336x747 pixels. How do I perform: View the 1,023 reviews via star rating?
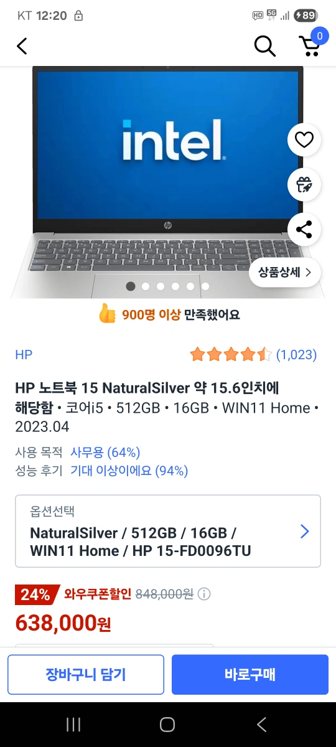[x=253, y=355]
